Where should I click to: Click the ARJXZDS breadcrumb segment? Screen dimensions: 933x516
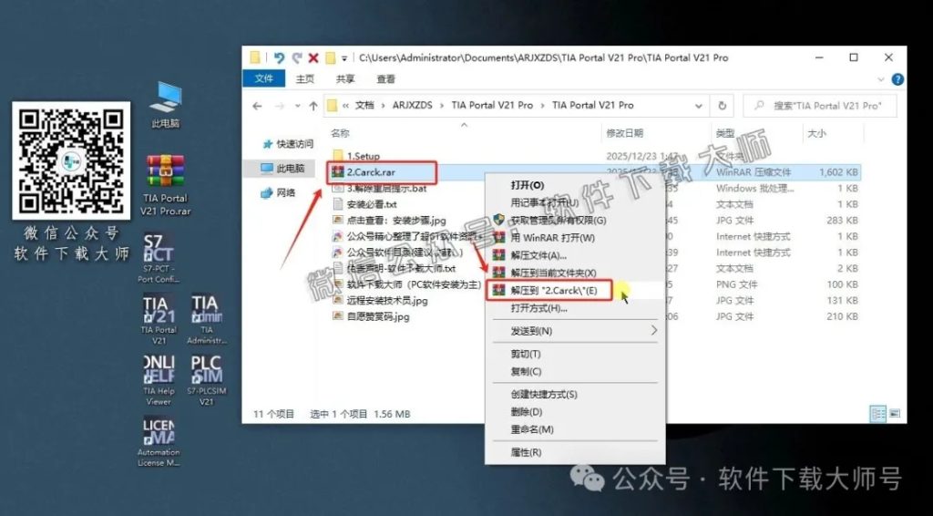pos(413,106)
